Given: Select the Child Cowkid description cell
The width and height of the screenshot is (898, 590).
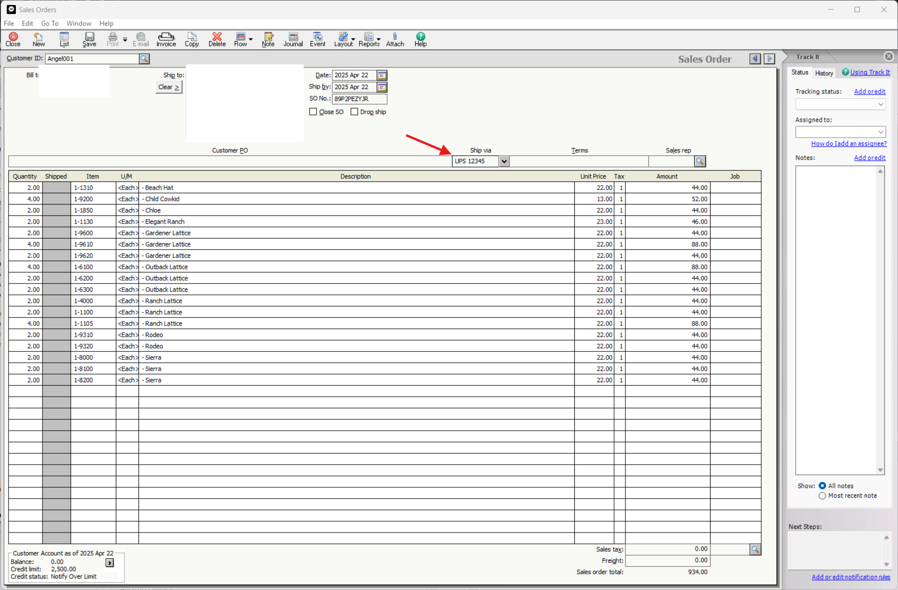Looking at the screenshot, I should (x=356, y=199).
